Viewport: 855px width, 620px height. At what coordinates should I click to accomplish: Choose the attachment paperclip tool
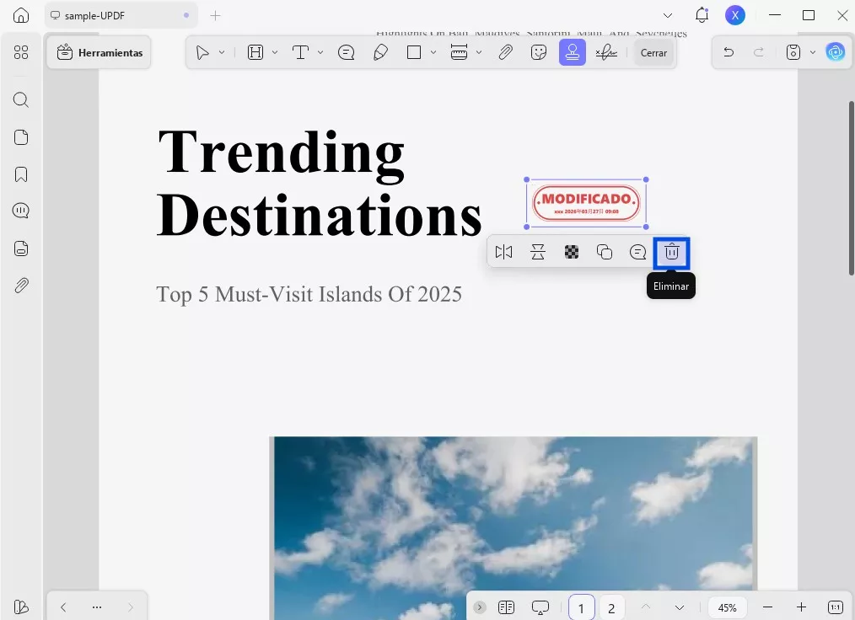tap(505, 52)
